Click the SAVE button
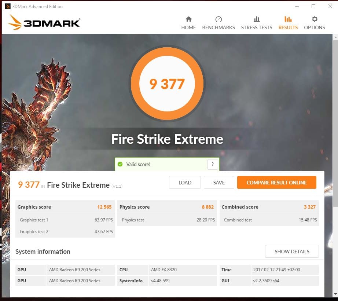 click(219, 183)
